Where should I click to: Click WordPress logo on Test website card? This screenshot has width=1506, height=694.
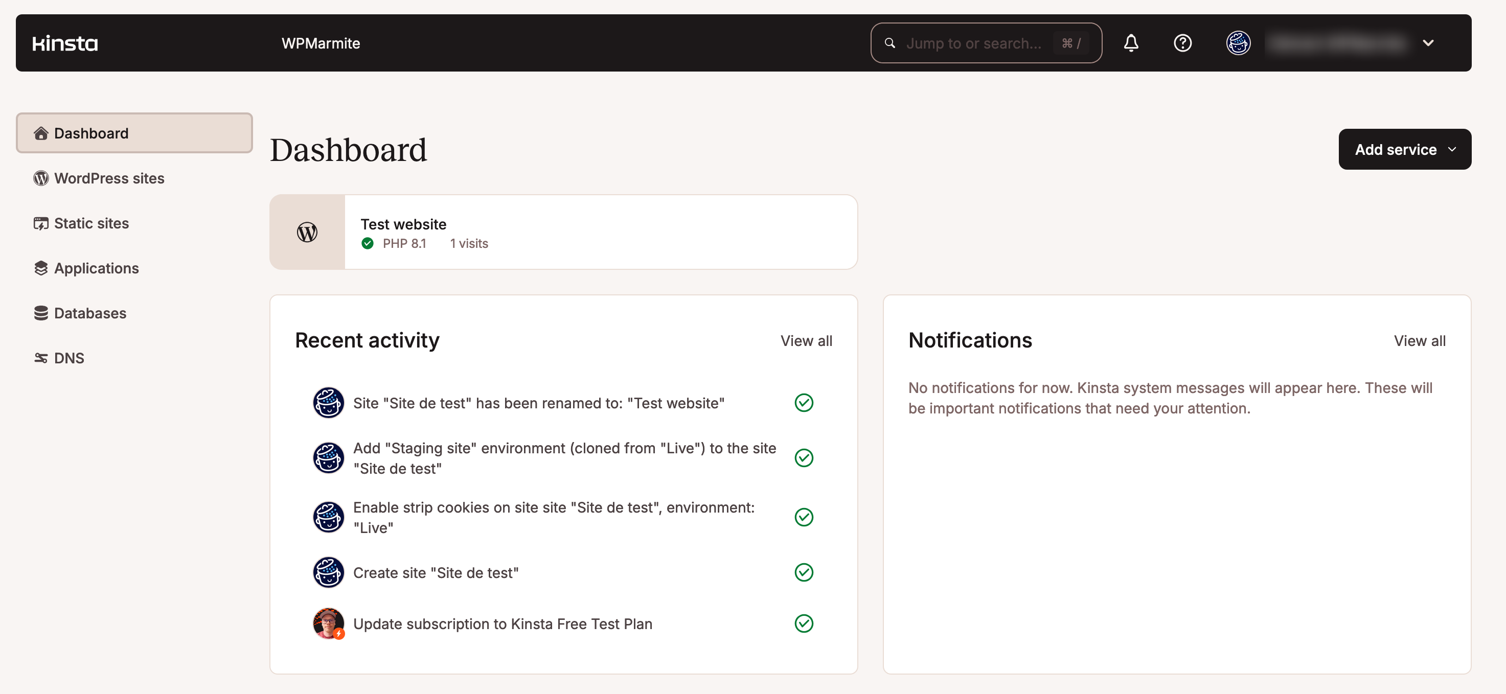pos(307,233)
